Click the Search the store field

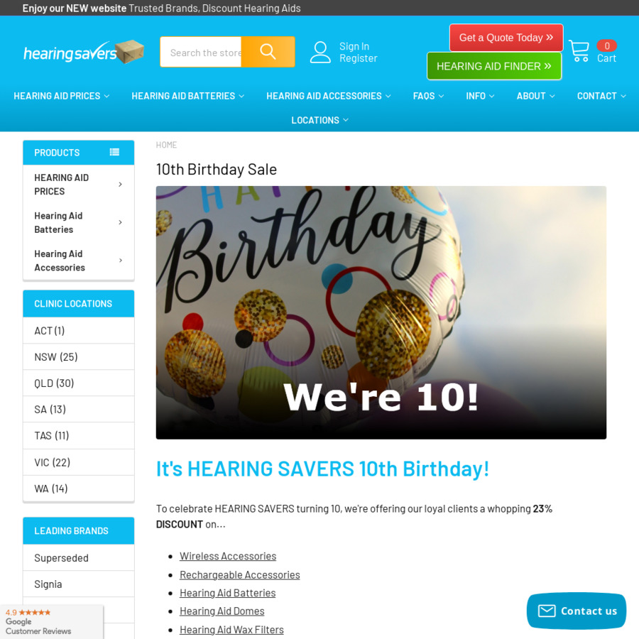(x=201, y=52)
